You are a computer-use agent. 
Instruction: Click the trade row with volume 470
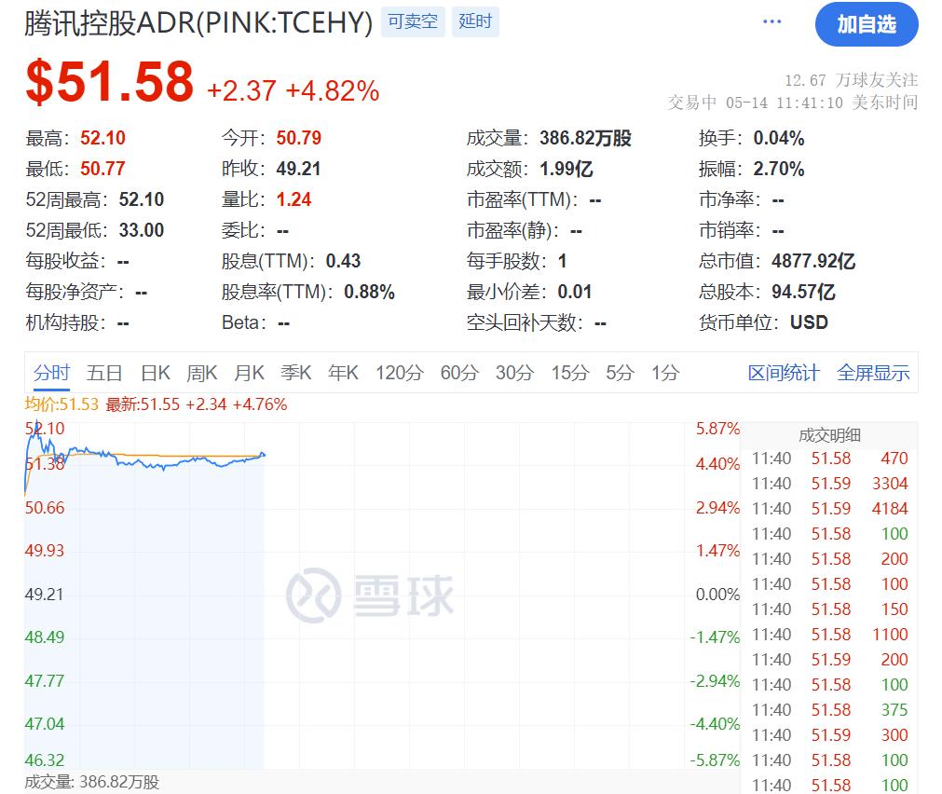829,459
